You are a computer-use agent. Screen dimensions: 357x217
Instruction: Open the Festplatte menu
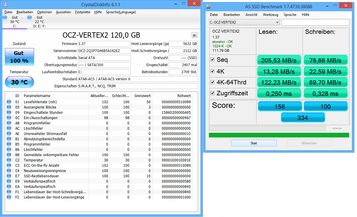point(83,12)
